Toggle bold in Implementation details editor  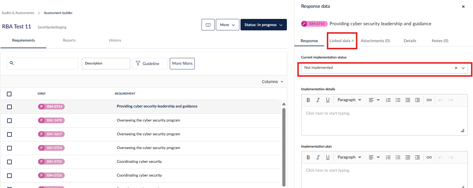pyautogui.click(x=308, y=100)
